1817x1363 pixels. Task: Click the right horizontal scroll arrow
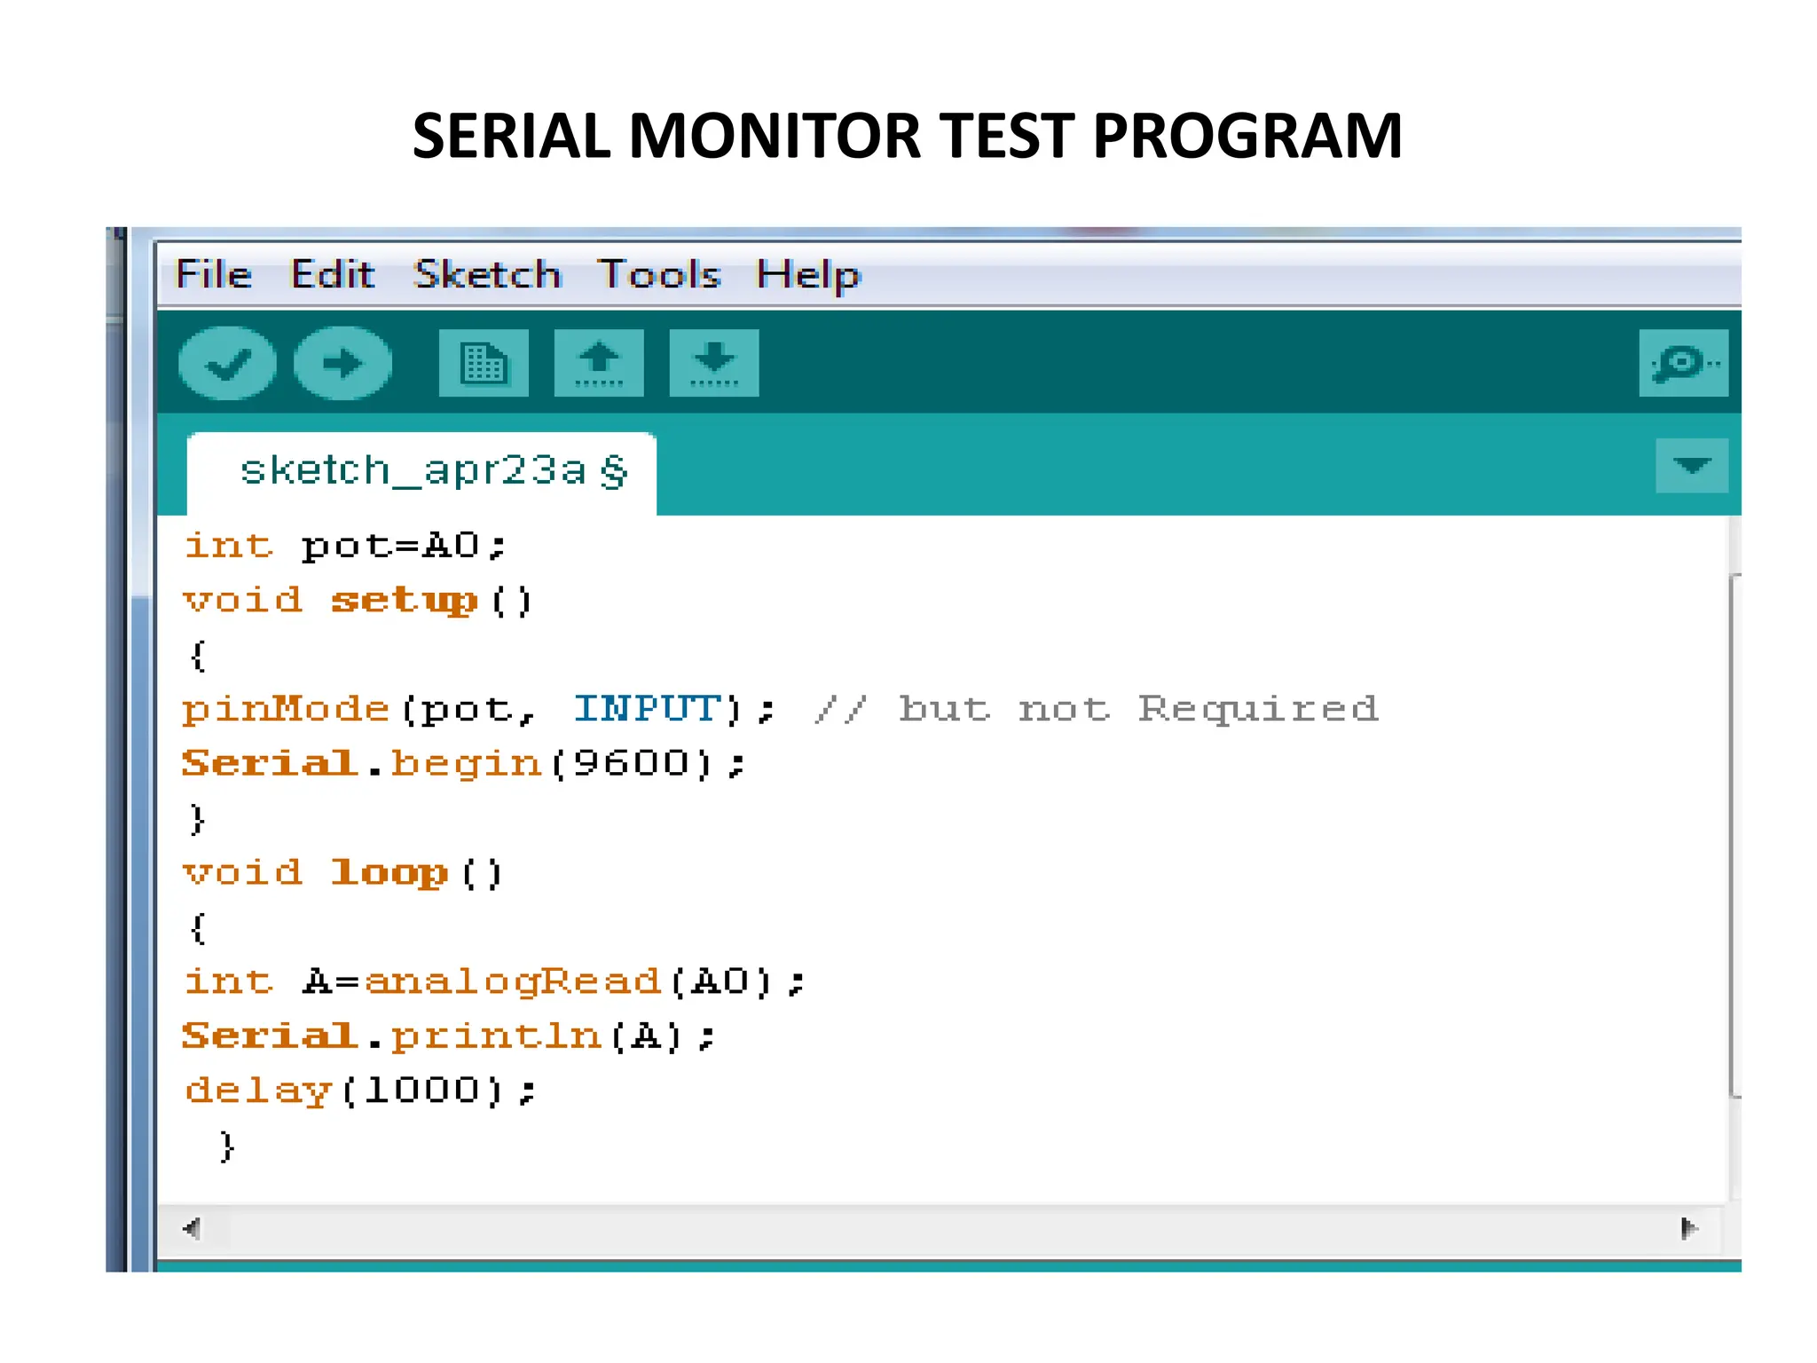[x=1688, y=1228]
